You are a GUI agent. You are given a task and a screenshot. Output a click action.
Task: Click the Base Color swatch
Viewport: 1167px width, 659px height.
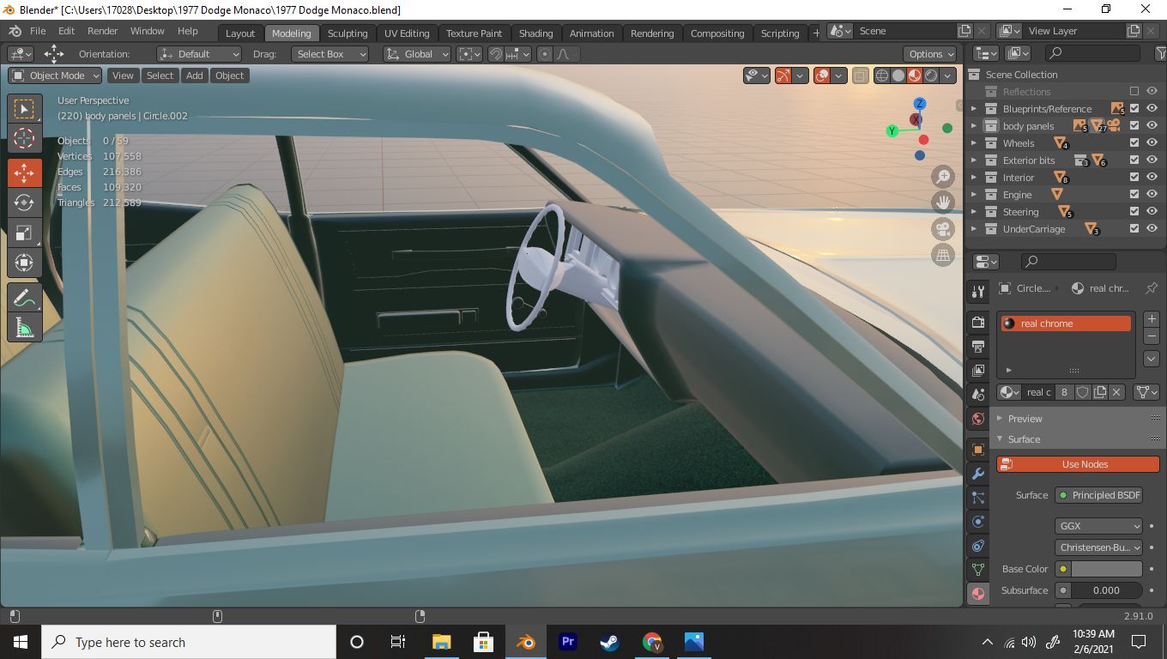point(1105,569)
